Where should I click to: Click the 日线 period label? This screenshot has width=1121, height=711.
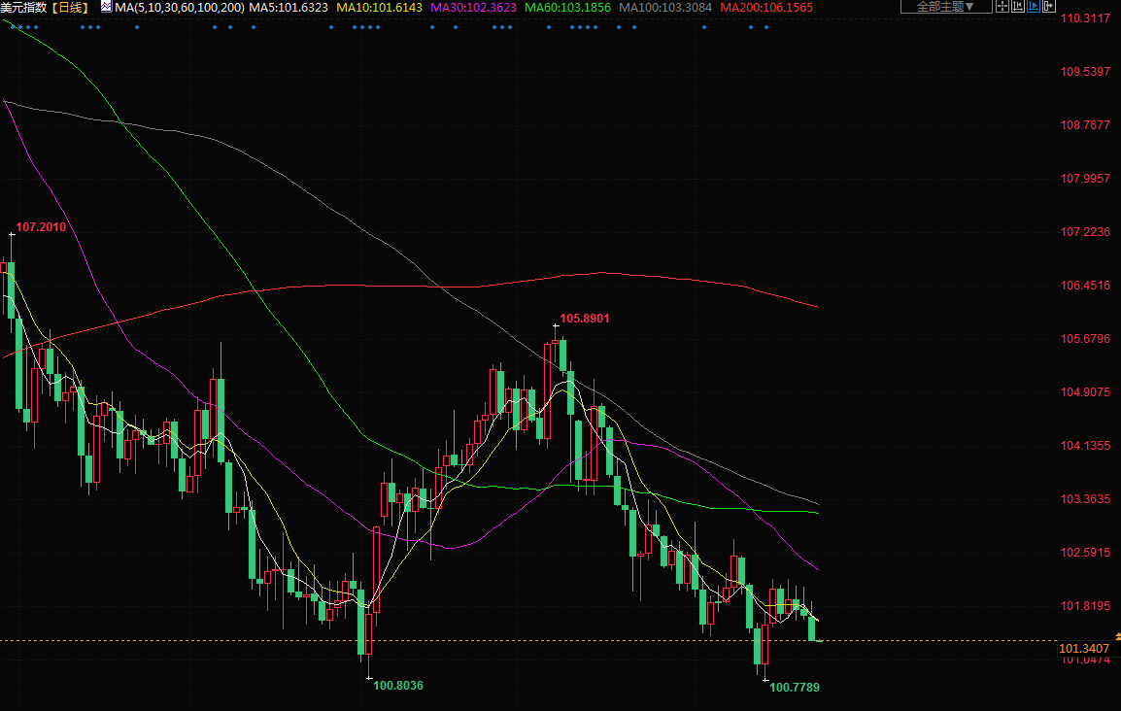70,8
